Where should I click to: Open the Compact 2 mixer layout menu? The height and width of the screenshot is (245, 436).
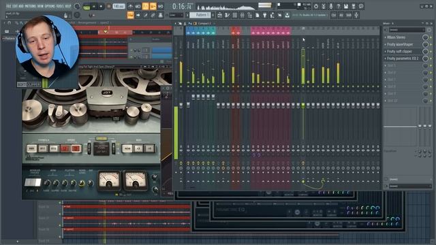[x=204, y=23]
